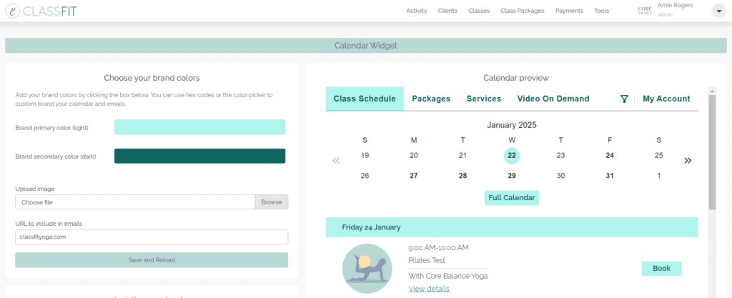
Task: Open the Class Packages menu
Action: (522, 11)
